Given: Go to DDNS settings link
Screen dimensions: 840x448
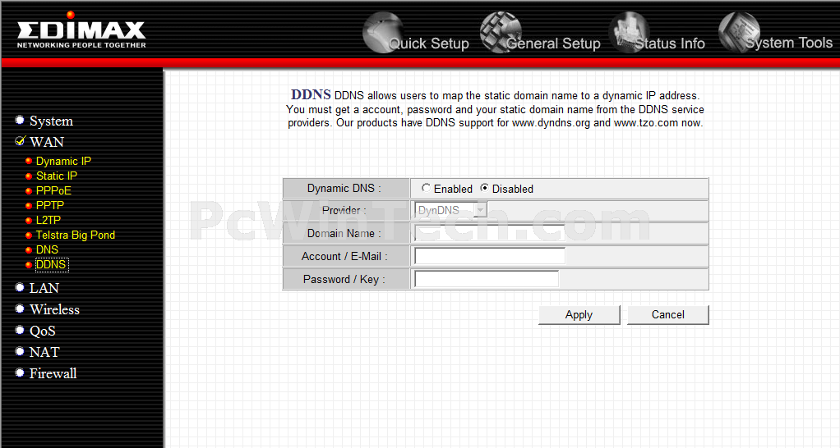Looking at the screenshot, I should [x=51, y=265].
